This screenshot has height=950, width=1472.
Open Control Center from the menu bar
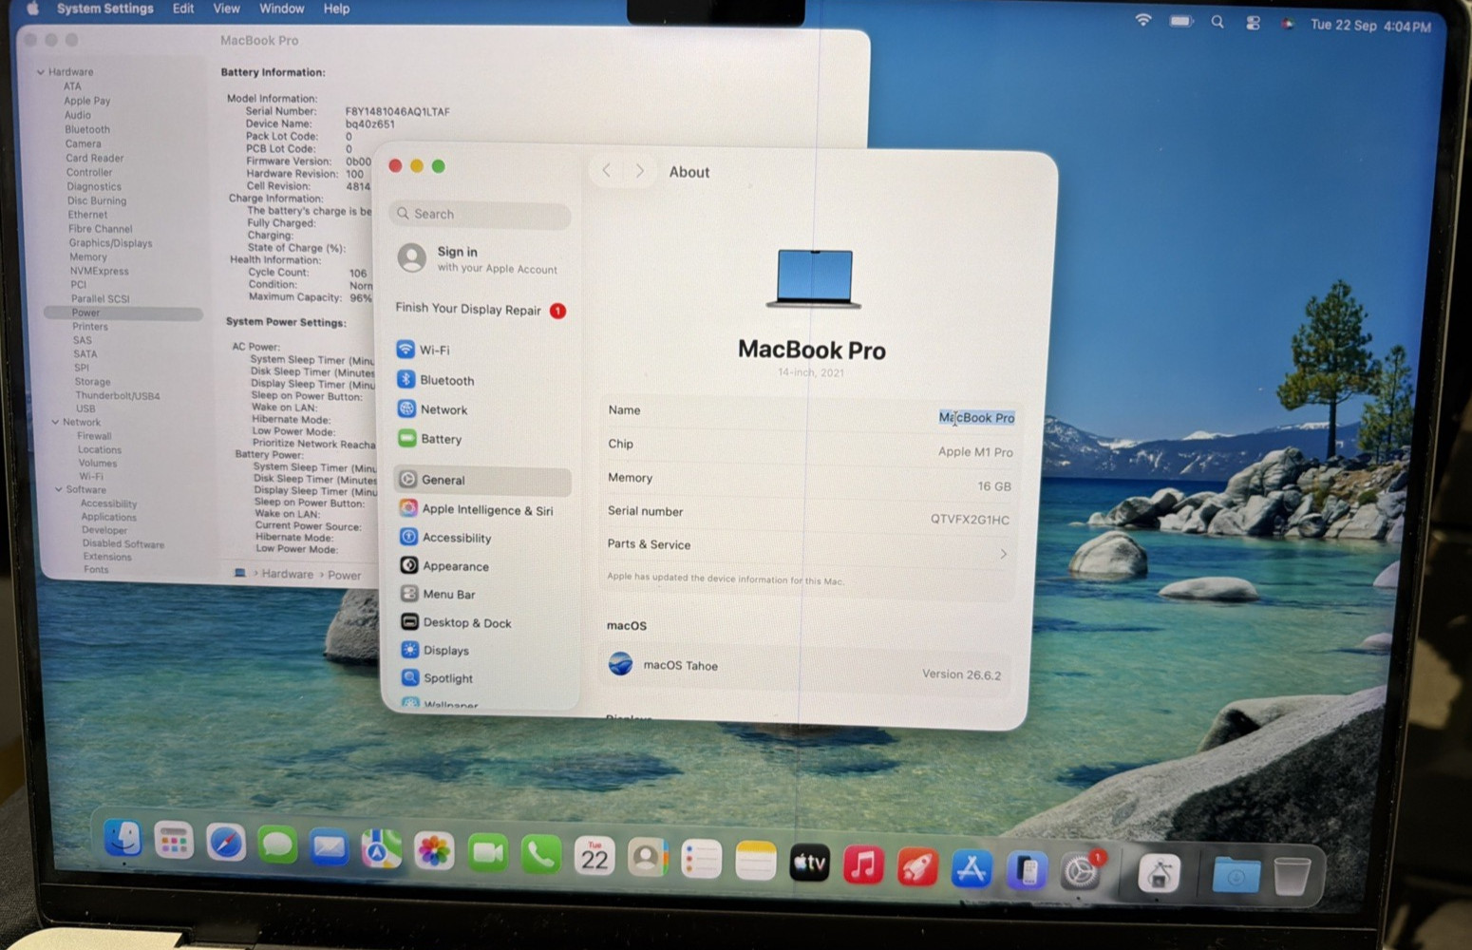[1253, 23]
